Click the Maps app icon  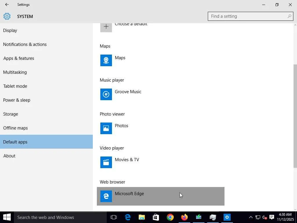pyautogui.click(x=106, y=60)
